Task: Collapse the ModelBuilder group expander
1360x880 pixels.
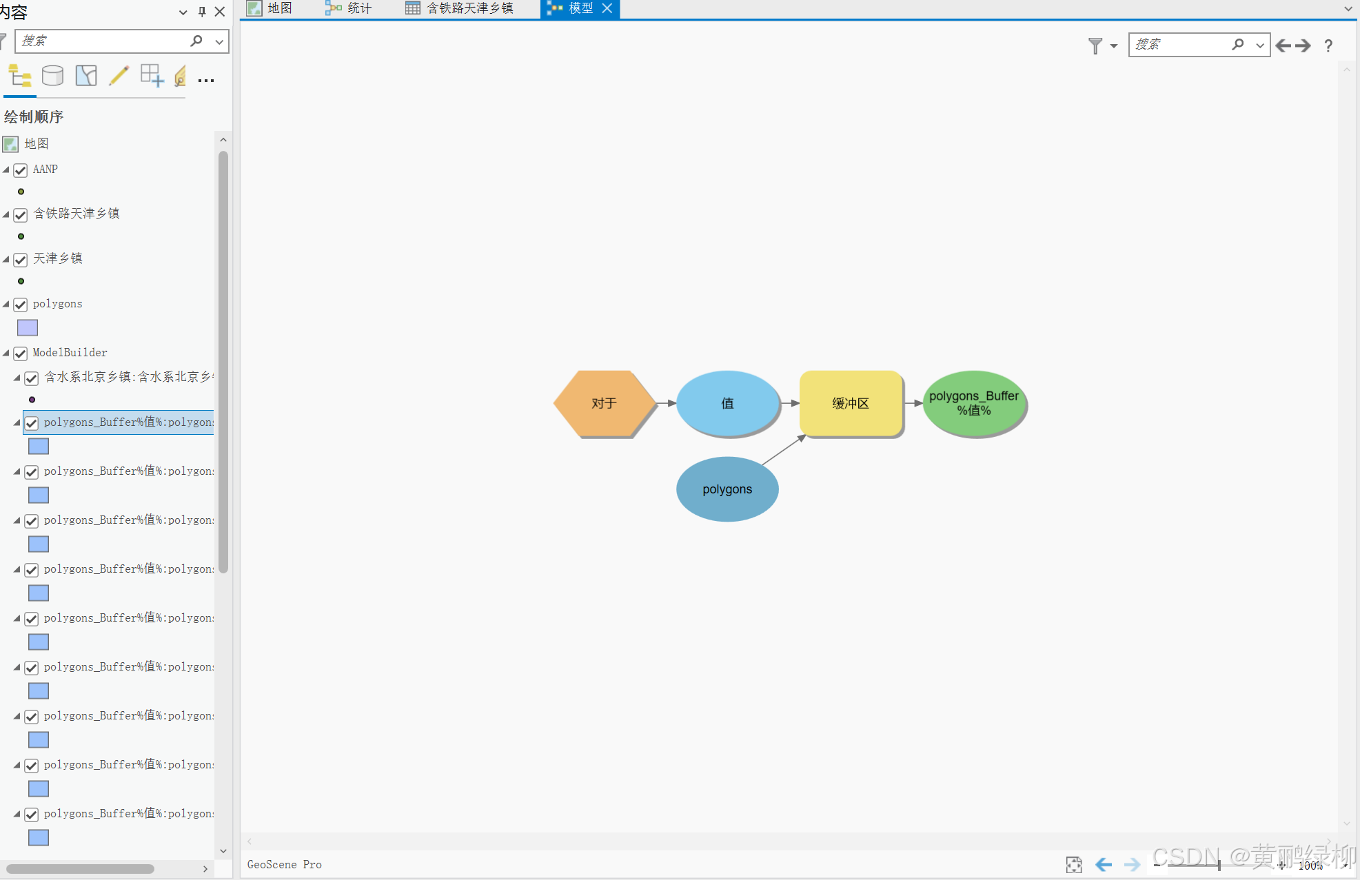Action: (x=6, y=353)
